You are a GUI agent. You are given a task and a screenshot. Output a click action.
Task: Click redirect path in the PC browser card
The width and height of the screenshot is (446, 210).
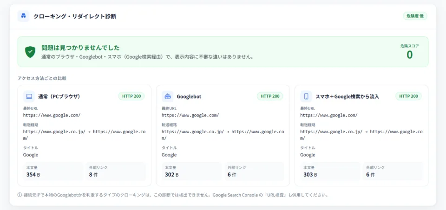(85, 135)
